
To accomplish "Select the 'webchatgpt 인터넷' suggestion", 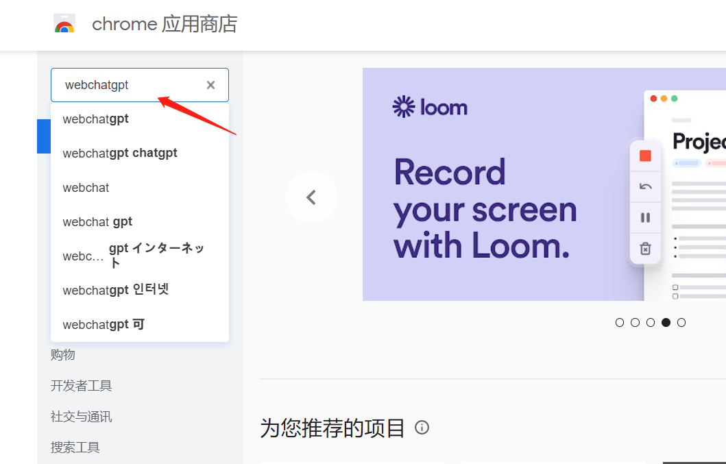I will 140,291.
